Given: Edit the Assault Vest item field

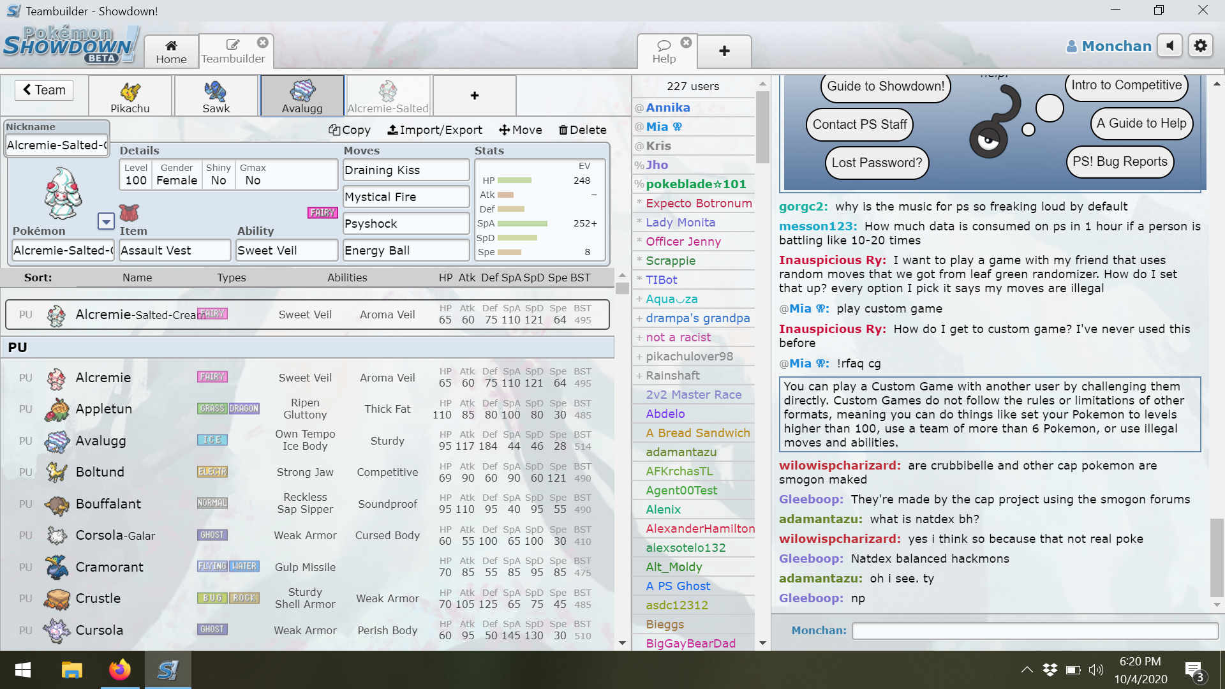Looking at the screenshot, I should [x=175, y=251].
